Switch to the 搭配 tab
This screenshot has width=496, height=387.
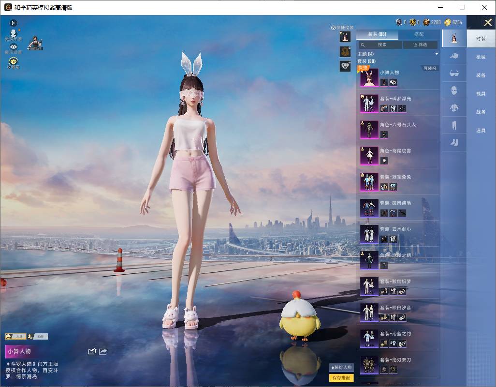[419, 34]
